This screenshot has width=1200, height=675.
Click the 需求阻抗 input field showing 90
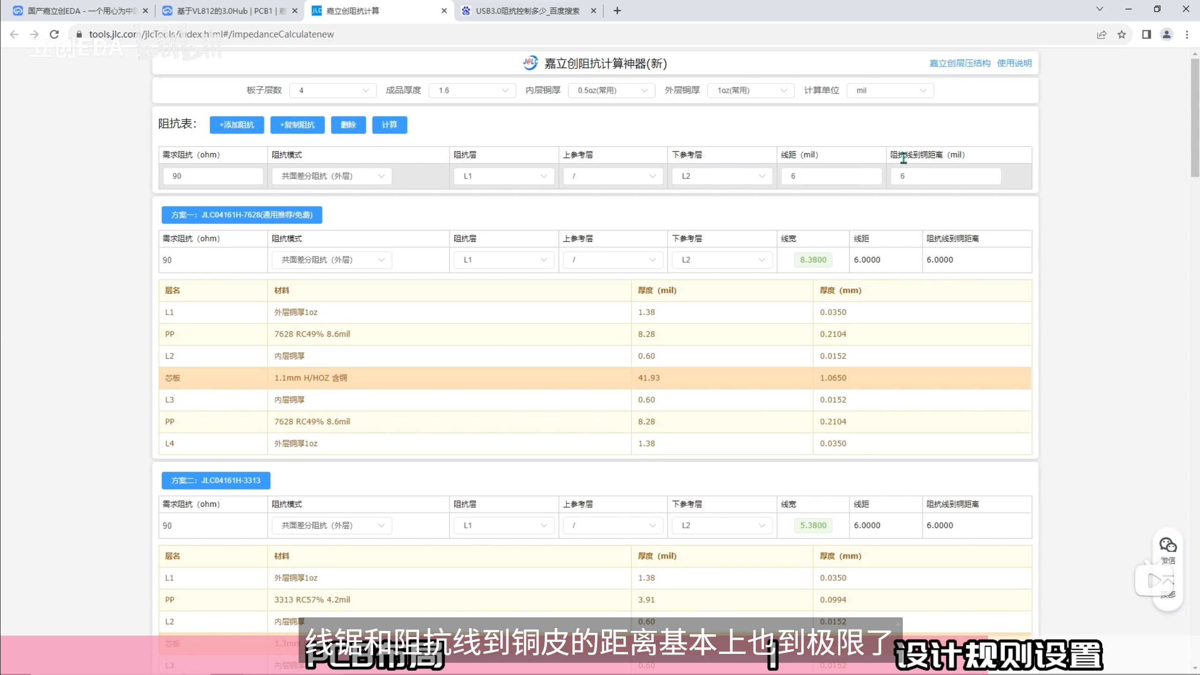[x=213, y=176]
